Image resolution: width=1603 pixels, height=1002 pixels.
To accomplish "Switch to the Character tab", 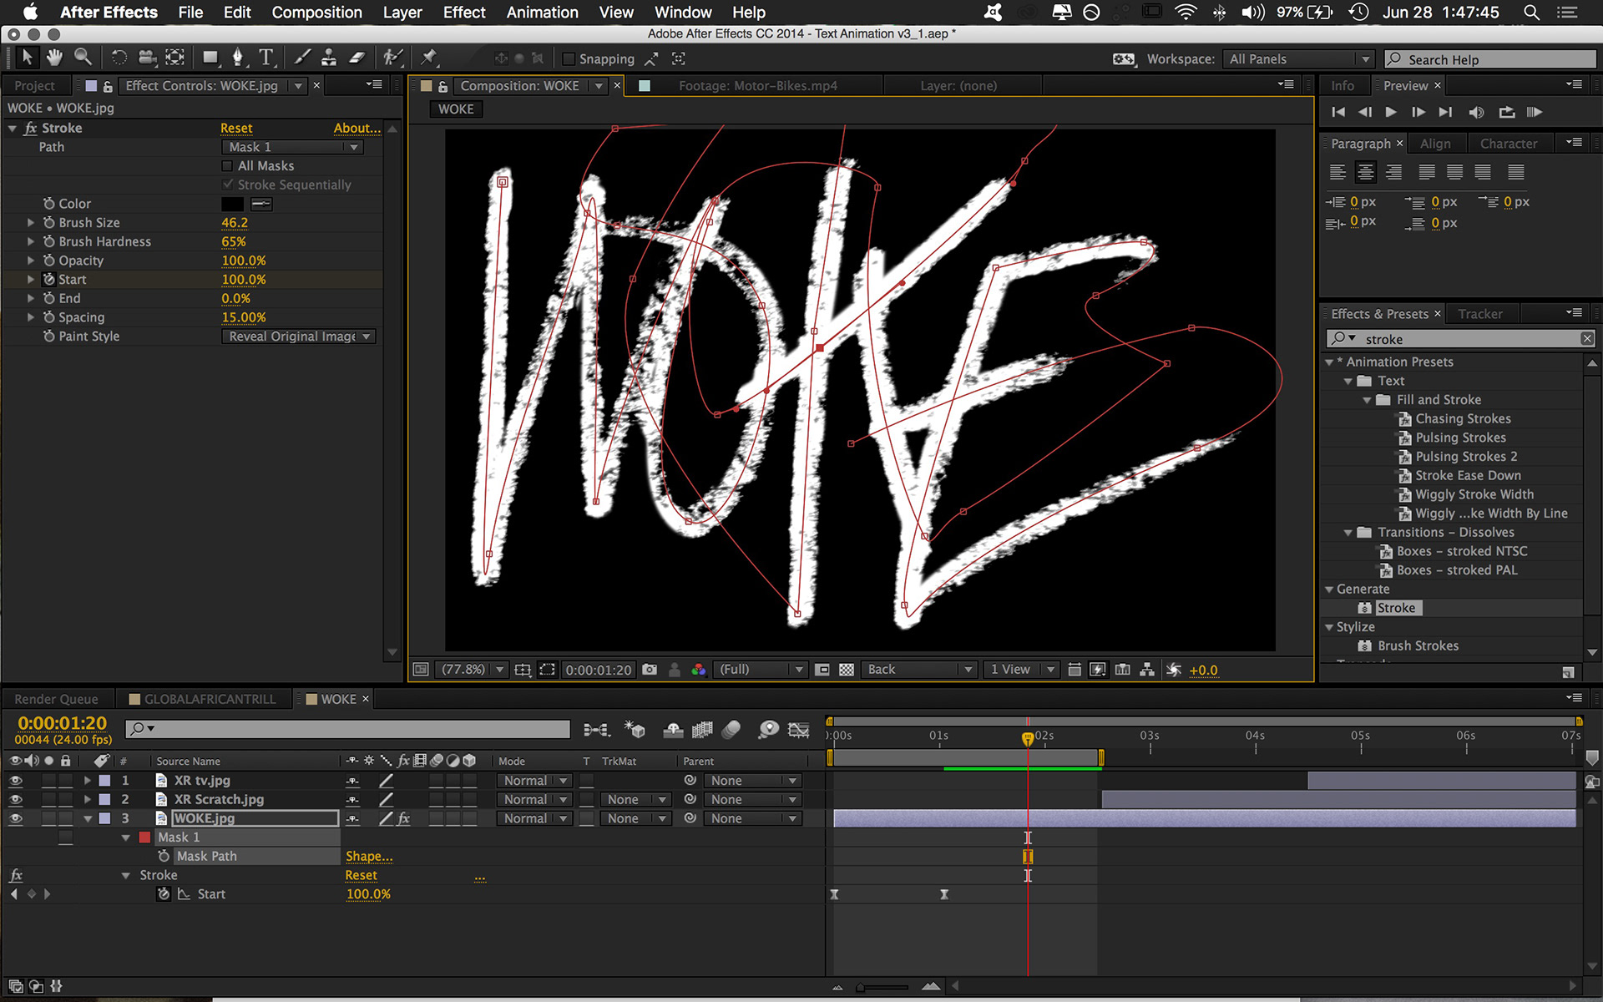I will (1508, 144).
